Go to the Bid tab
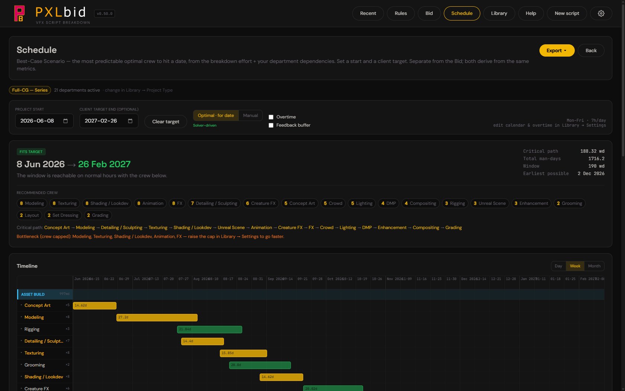625x391 pixels. (x=429, y=13)
